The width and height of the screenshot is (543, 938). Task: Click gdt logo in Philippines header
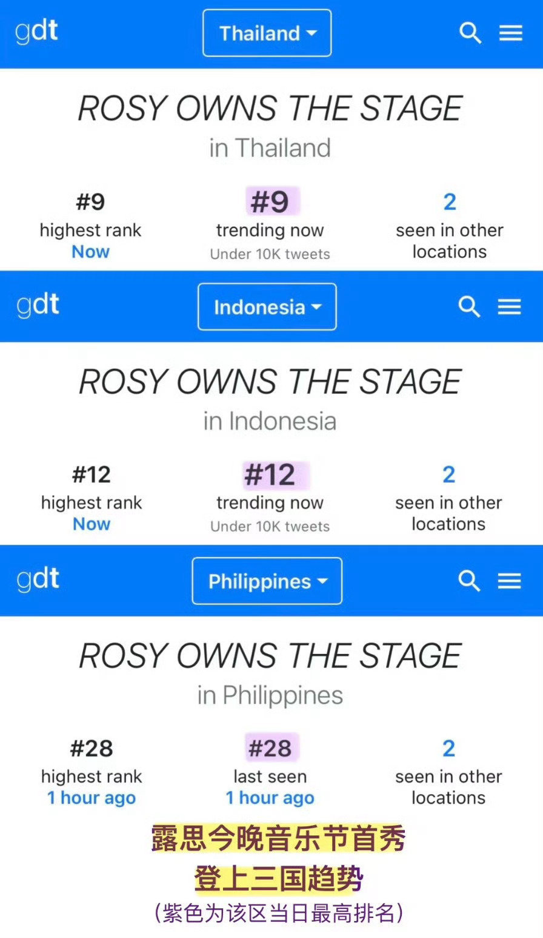tap(38, 580)
